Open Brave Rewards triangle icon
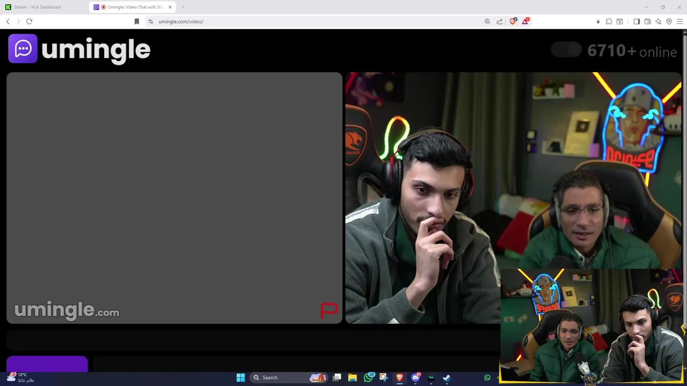 pyautogui.click(x=525, y=21)
